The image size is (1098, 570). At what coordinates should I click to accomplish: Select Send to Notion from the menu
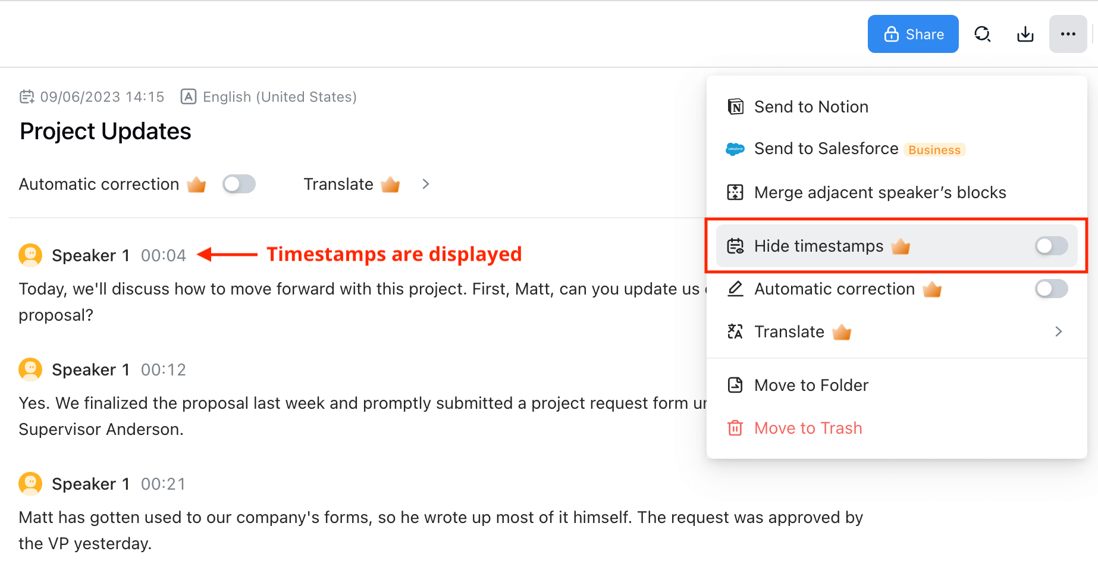tap(811, 107)
